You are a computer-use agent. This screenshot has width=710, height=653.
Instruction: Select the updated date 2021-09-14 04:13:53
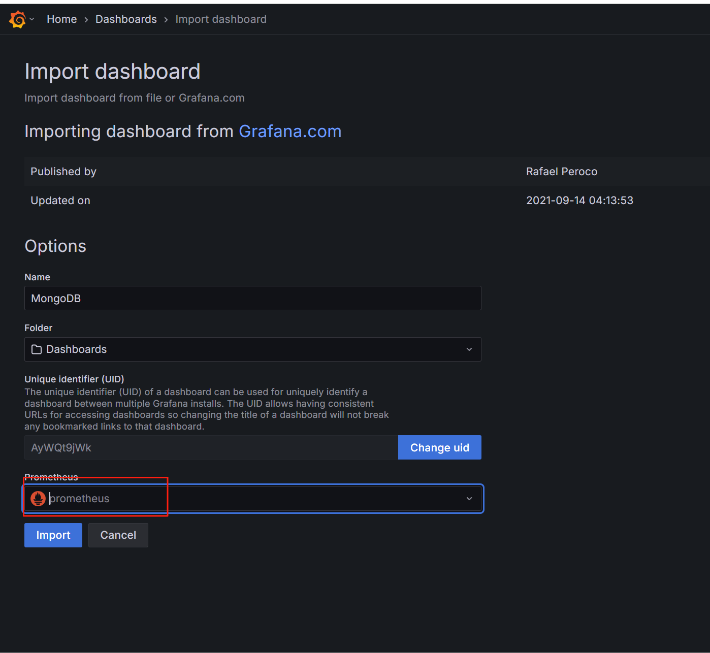click(579, 201)
